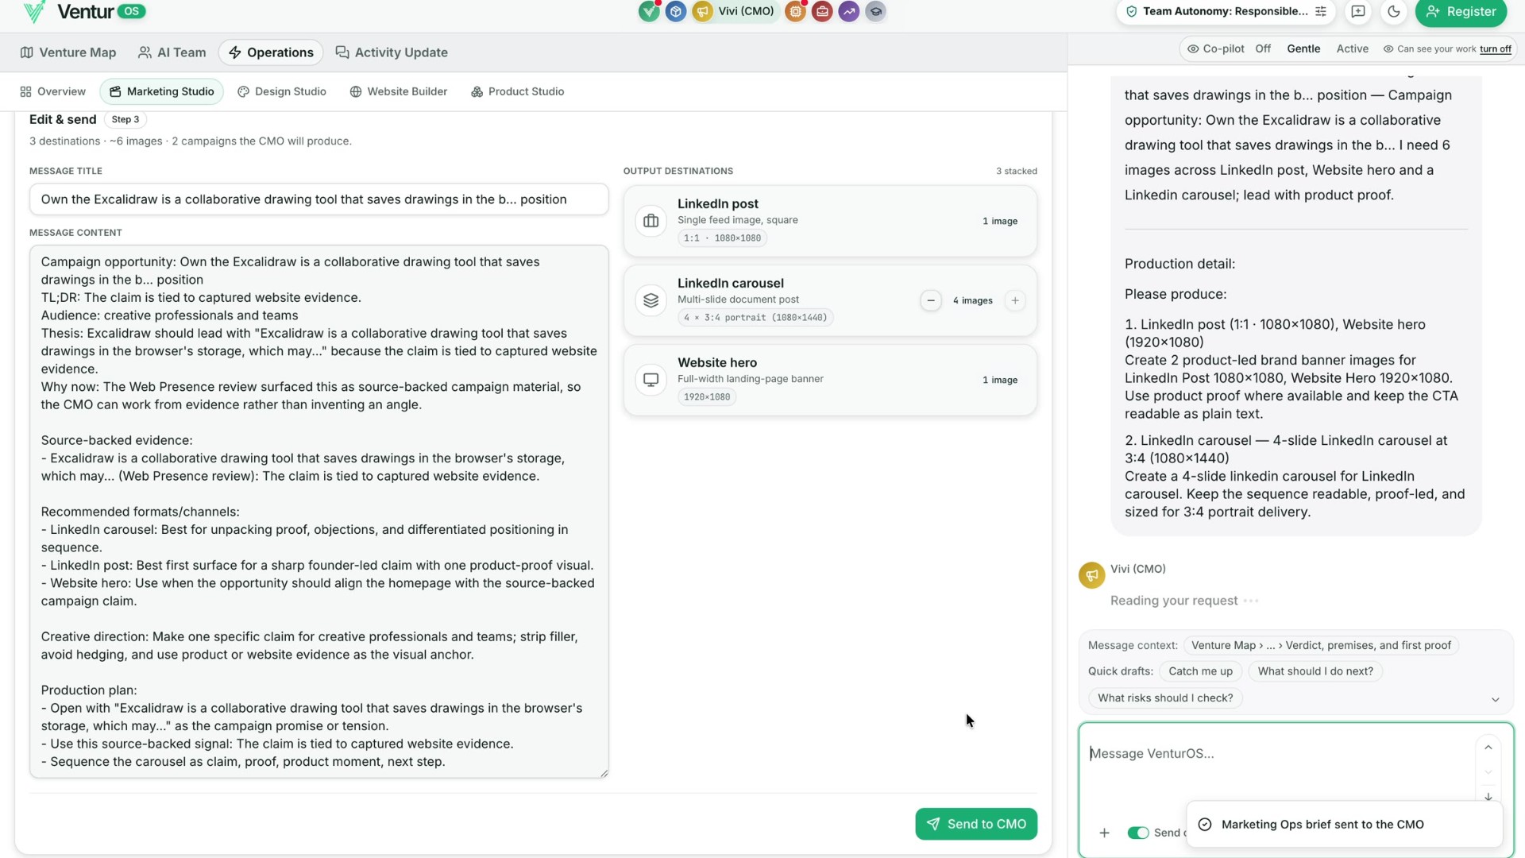
Task: Click the eye icon beside 'Can see your work'
Action: coord(1388,48)
